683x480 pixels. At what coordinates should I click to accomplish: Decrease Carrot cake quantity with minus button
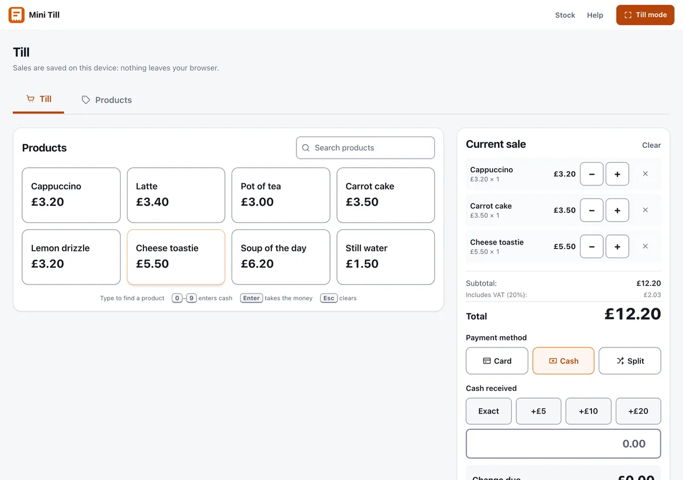591,210
